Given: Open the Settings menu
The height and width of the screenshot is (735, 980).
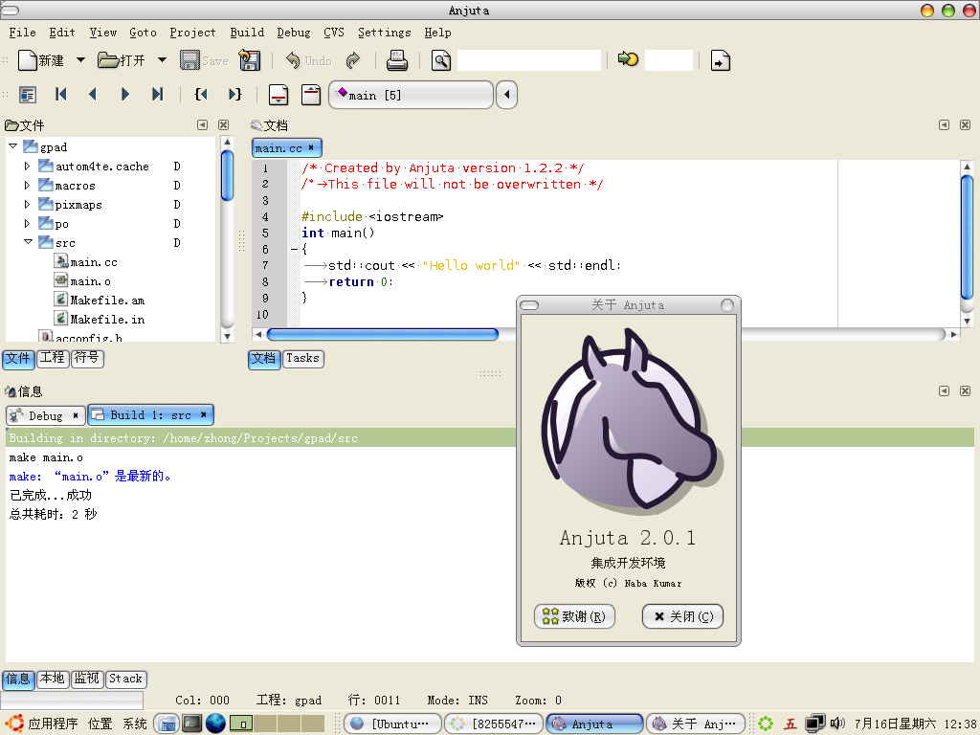Looking at the screenshot, I should [x=385, y=33].
